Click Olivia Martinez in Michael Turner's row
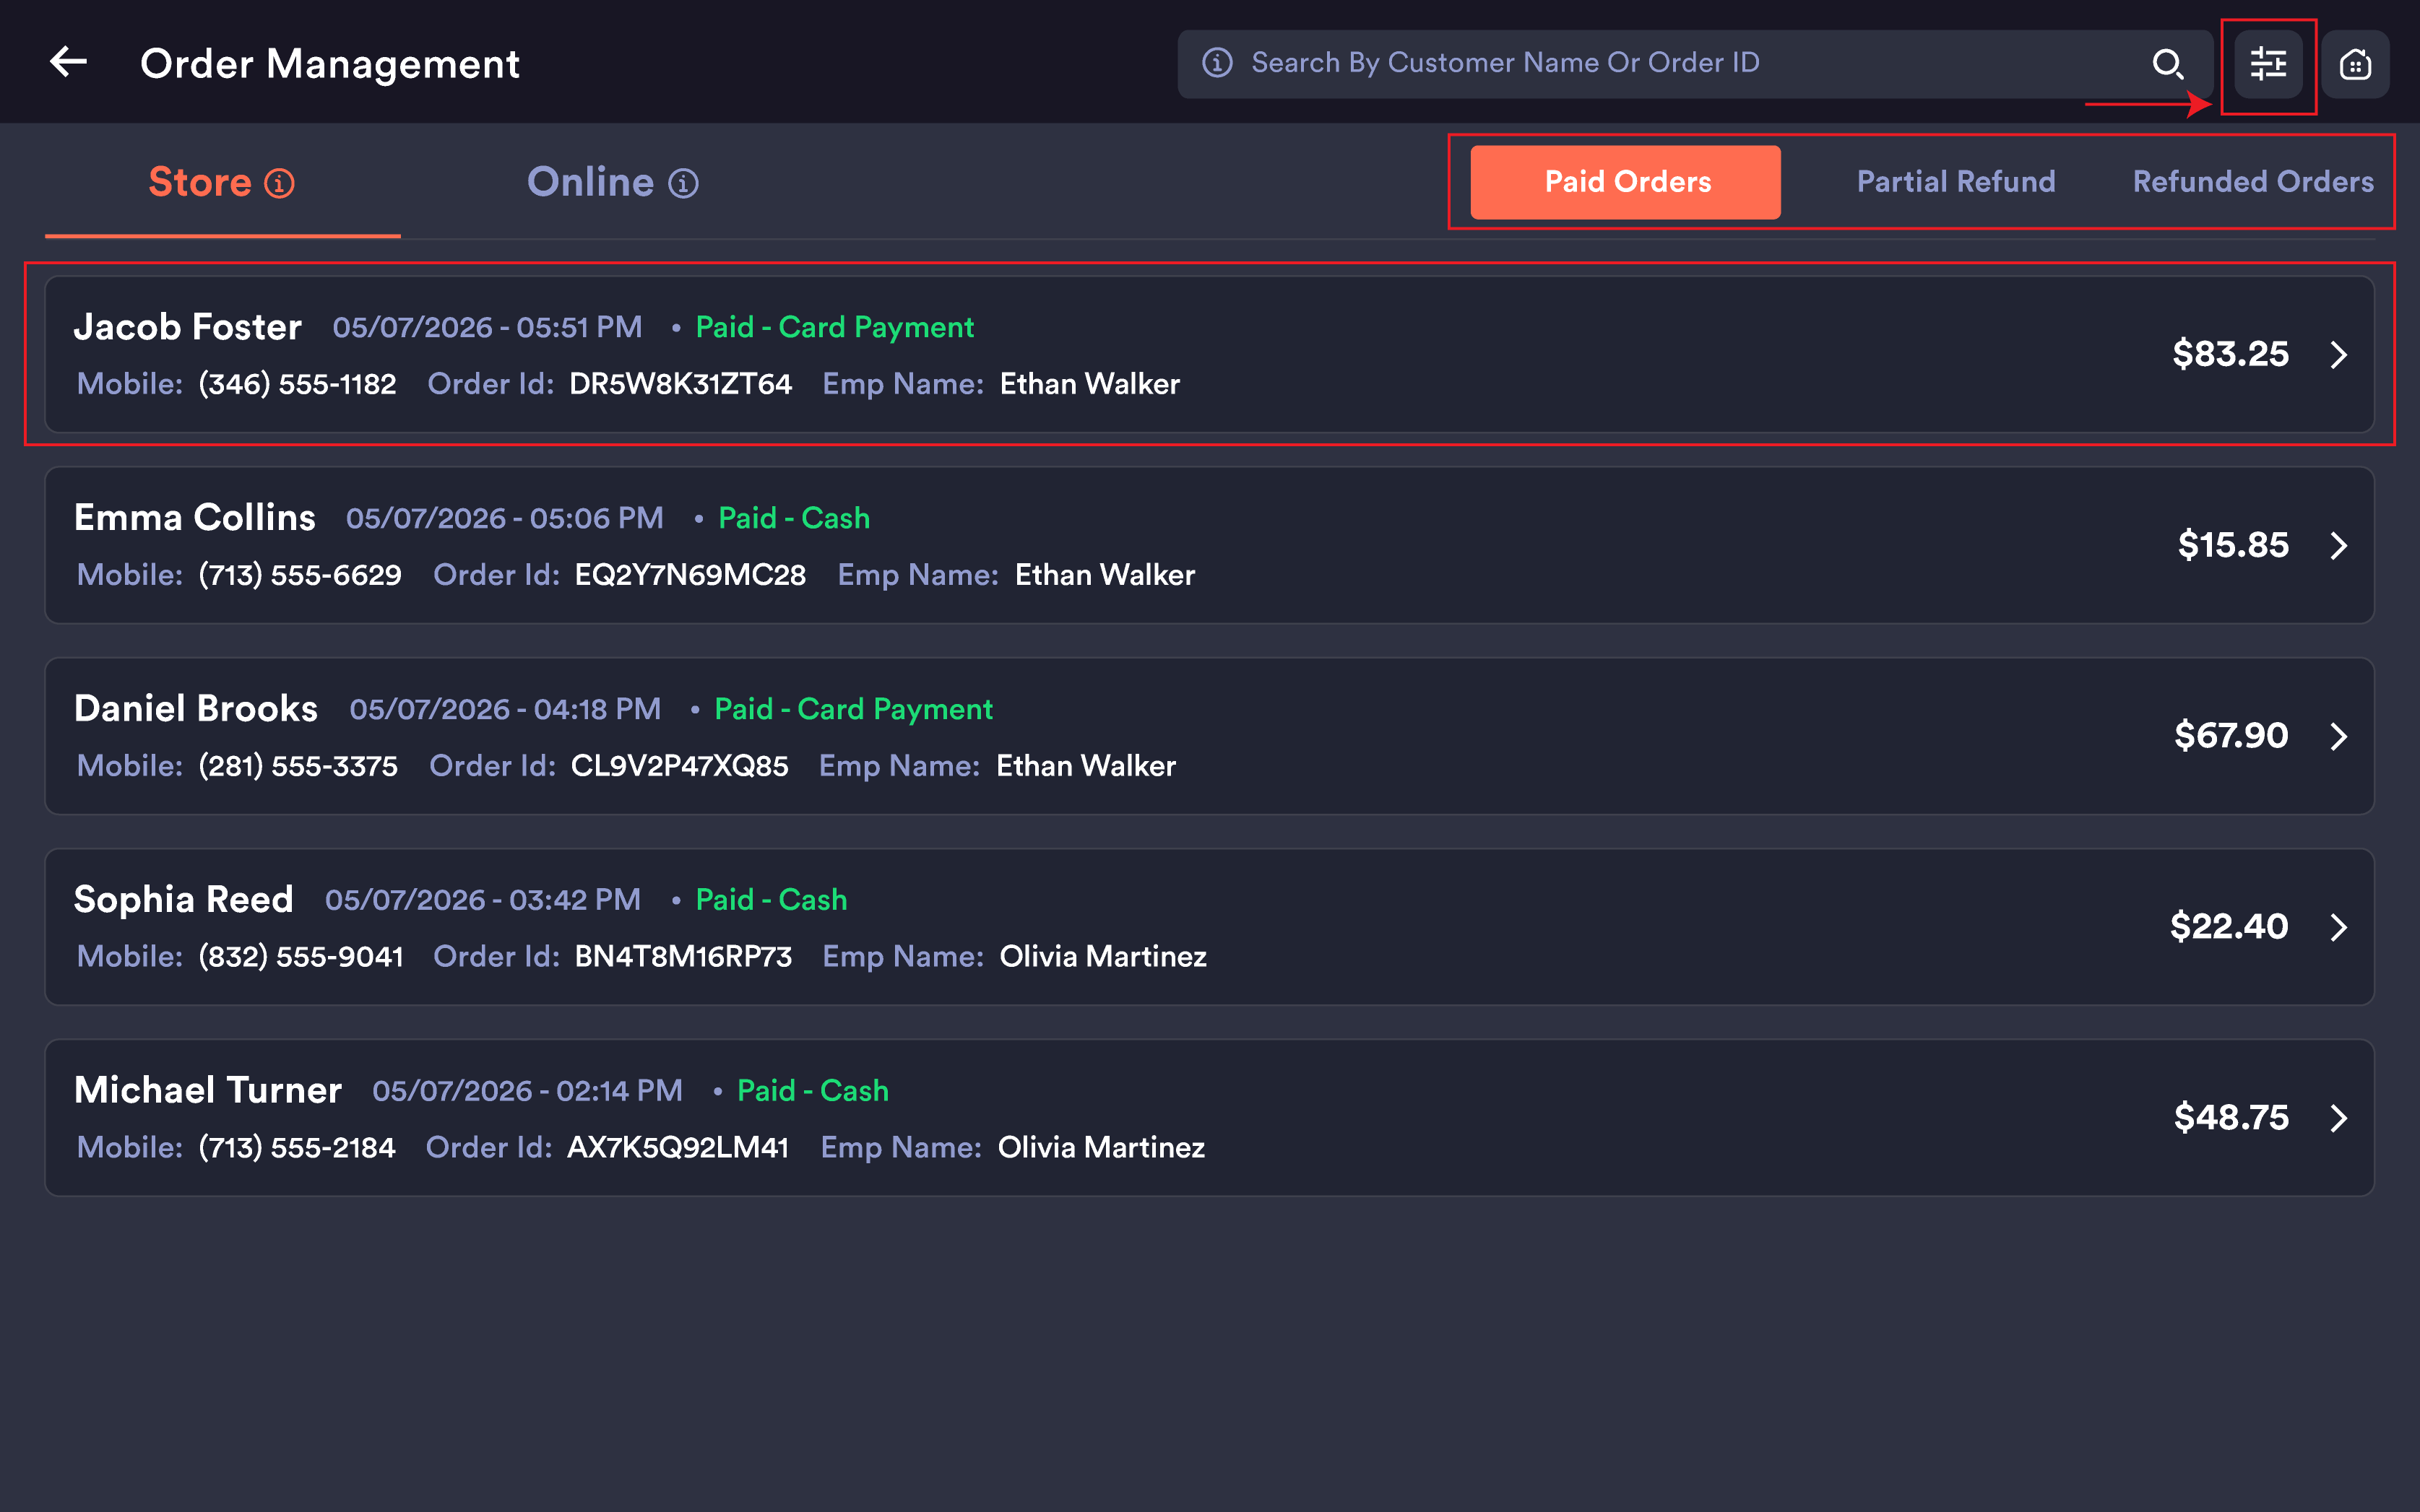Viewport: 2420px width, 1512px height. (x=1102, y=1147)
